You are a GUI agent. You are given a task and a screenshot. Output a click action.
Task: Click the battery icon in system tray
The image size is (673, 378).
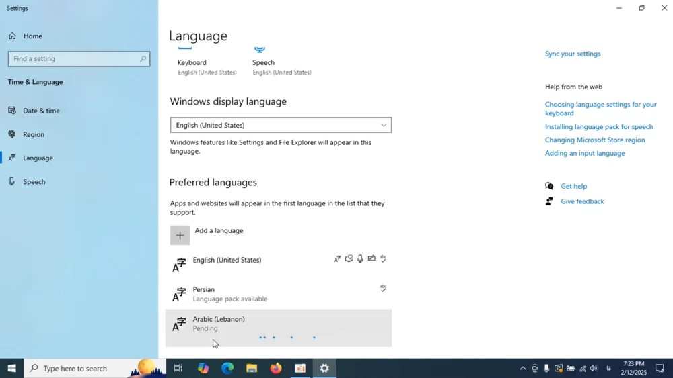click(571, 368)
